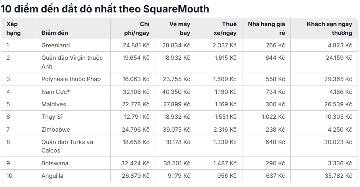Select Anguilla's hotel price 35.782 Kč
This screenshot has width=360, height=187.
[338, 176]
